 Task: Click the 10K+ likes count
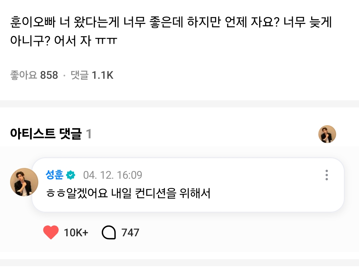76,232
